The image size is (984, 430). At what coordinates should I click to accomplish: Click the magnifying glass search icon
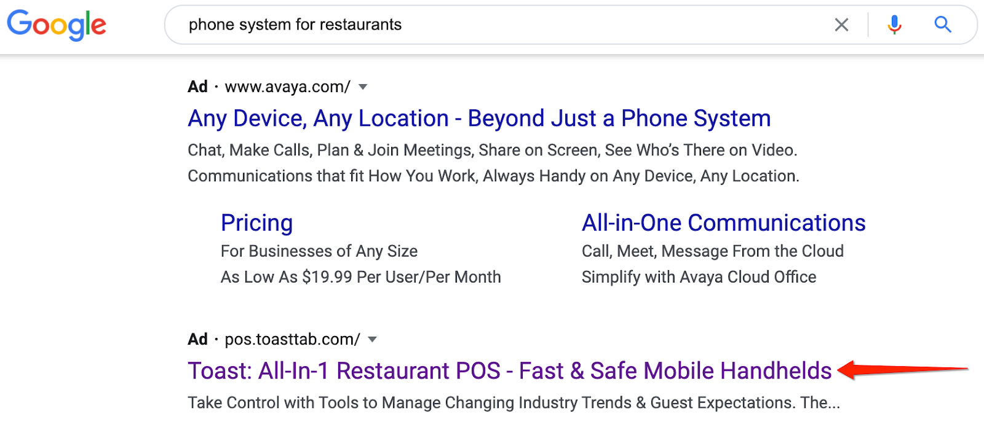943,25
